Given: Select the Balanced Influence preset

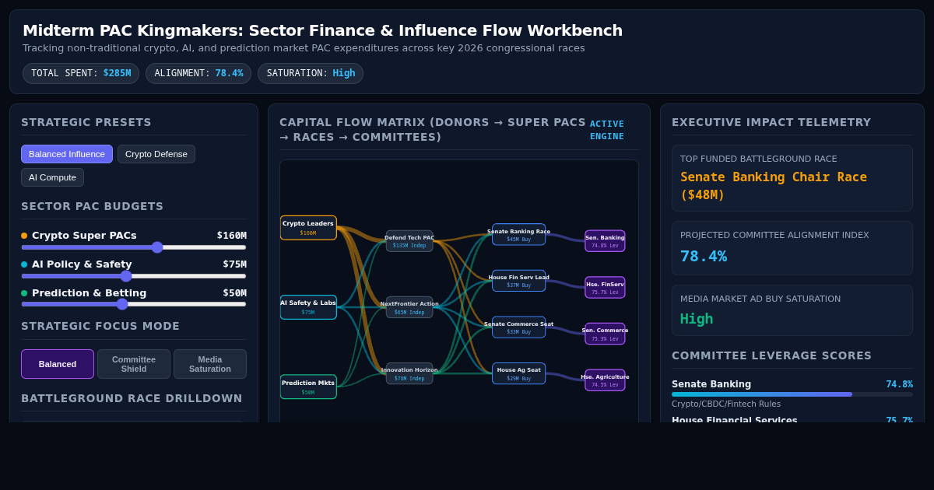Looking at the screenshot, I should [x=67, y=154].
